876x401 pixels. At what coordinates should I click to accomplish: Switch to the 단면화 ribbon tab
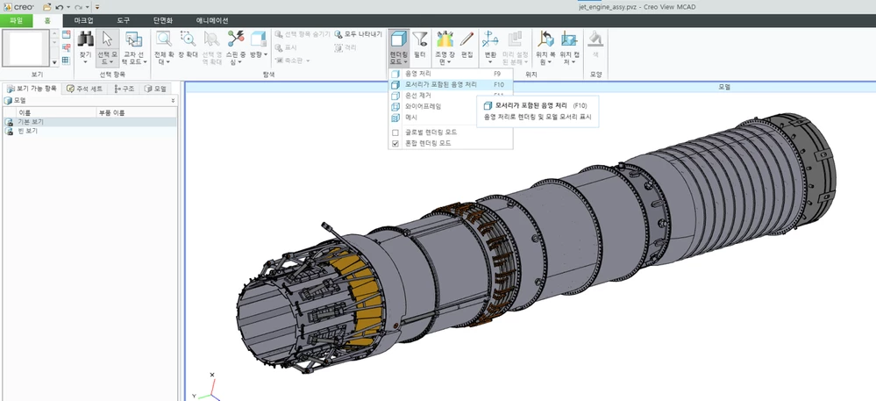[162, 21]
